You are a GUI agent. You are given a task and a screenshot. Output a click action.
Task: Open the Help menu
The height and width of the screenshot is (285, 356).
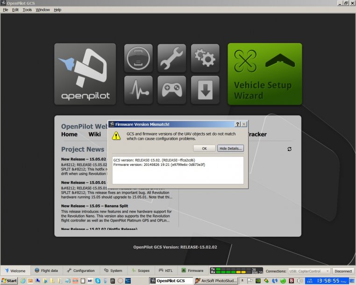[x=57, y=10]
